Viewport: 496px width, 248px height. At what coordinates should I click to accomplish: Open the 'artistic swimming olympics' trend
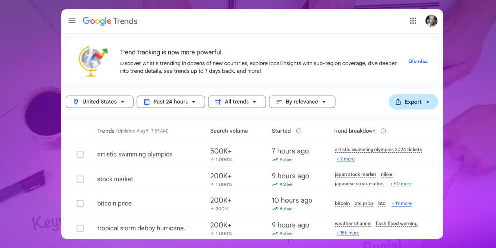point(135,154)
